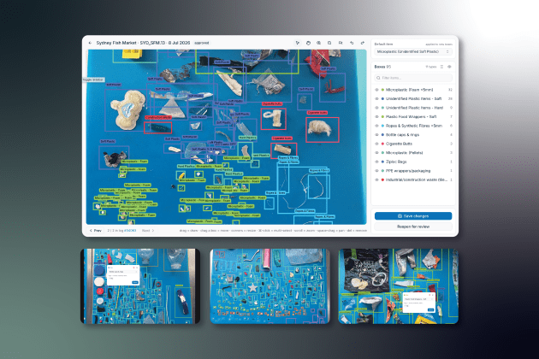Hide PPE wrappers/packaging boxes
Image resolution: width=539 pixels, height=359 pixels.
376,171
